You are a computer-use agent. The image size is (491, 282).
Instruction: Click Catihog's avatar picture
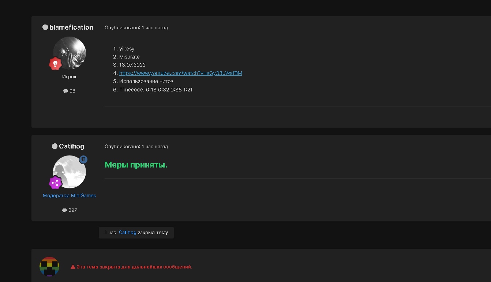70,172
